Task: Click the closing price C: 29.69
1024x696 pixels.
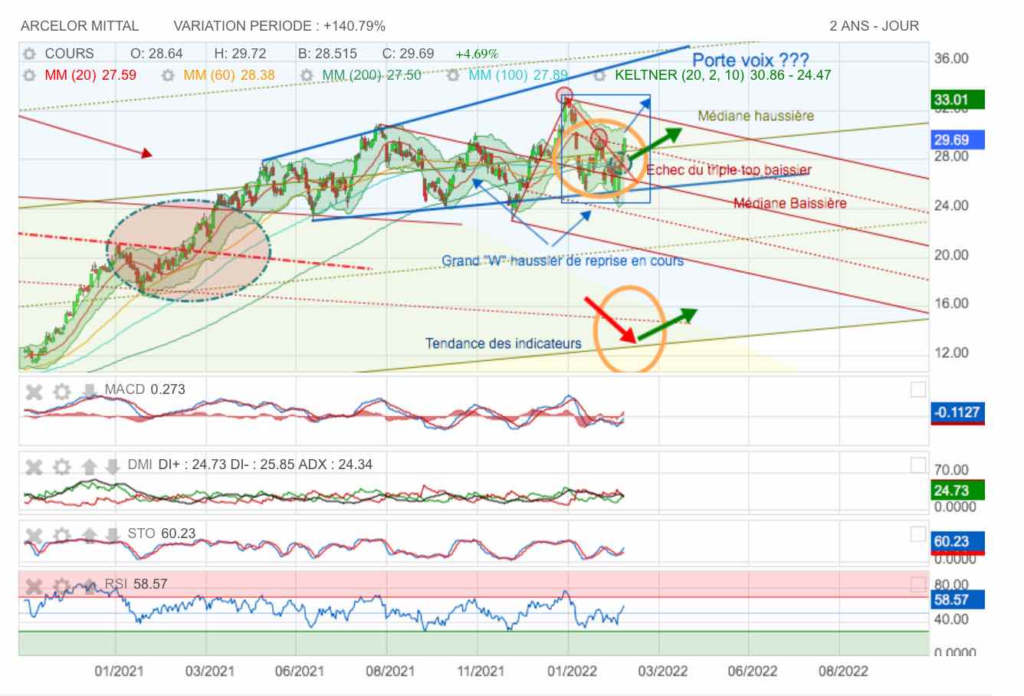Action: (408, 54)
